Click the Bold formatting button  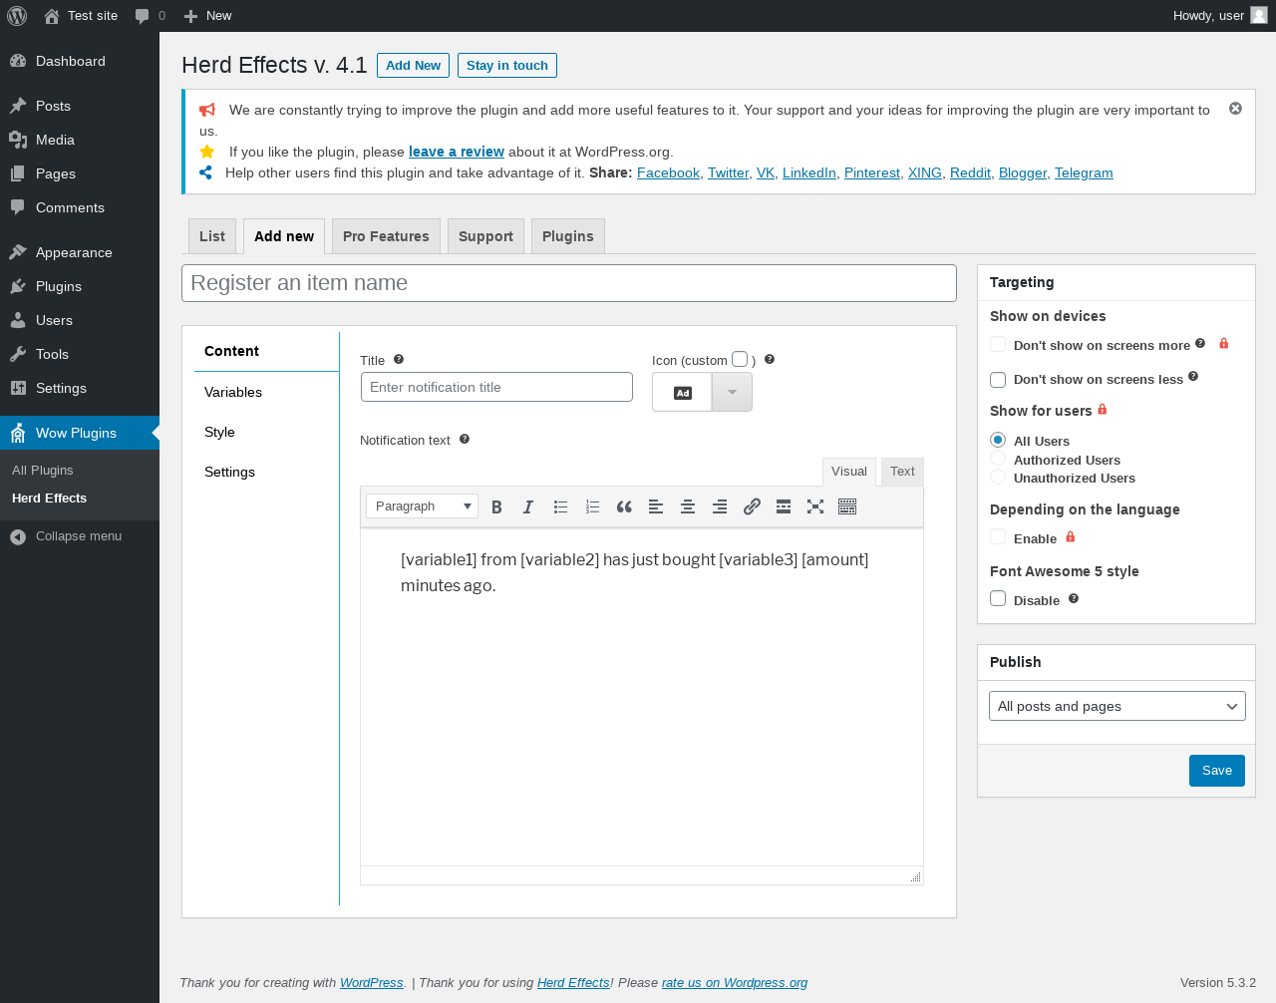click(x=496, y=506)
